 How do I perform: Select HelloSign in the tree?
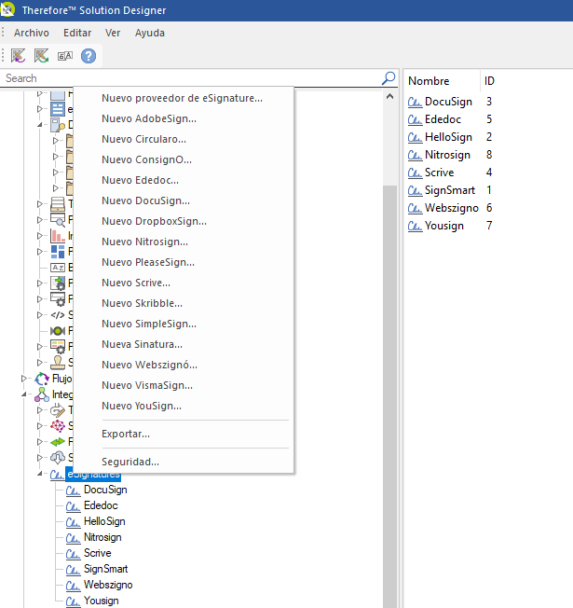pyautogui.click(x=104, y=521)
